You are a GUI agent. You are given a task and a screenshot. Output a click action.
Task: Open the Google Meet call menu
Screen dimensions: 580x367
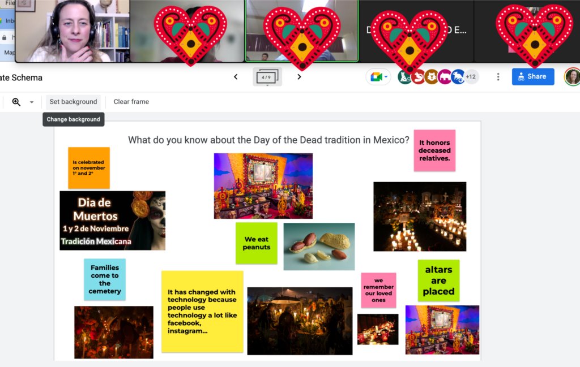point(378,77)
